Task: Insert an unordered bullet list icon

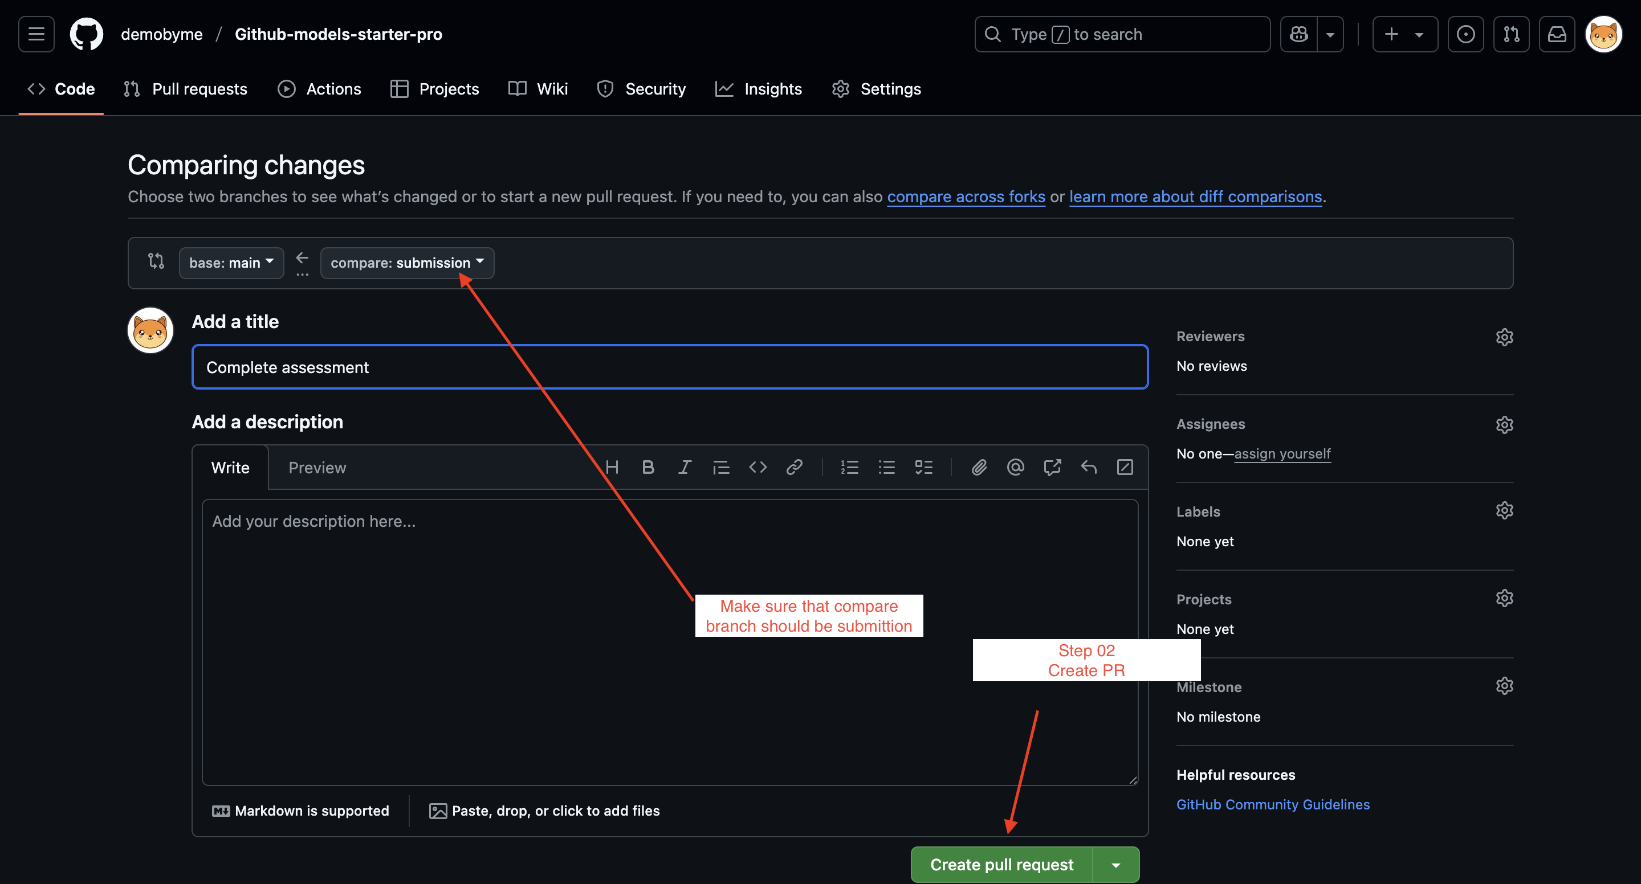Action: click(x=886, y=467)
